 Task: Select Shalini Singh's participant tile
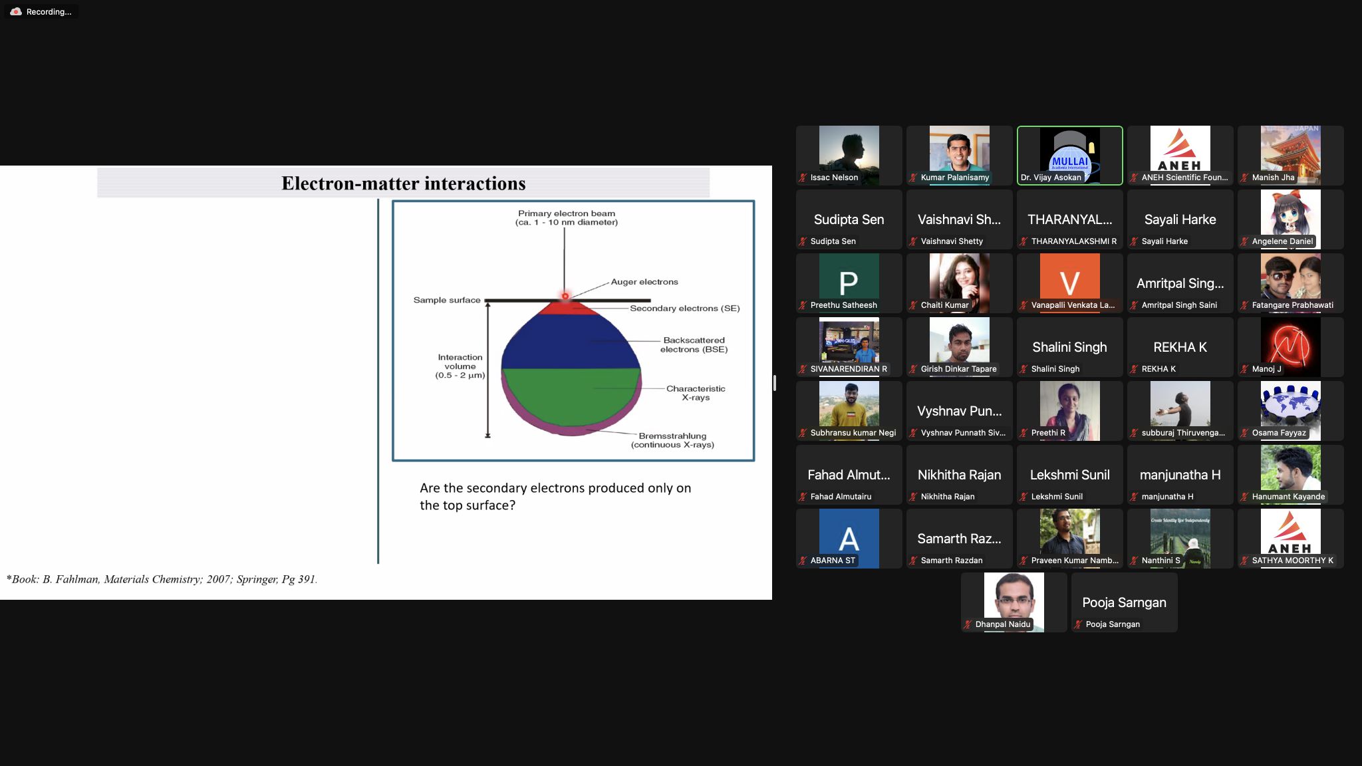(1069, 346)
